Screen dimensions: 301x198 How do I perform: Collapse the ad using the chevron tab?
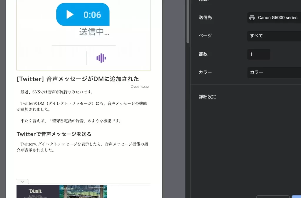tap(22, 181)
